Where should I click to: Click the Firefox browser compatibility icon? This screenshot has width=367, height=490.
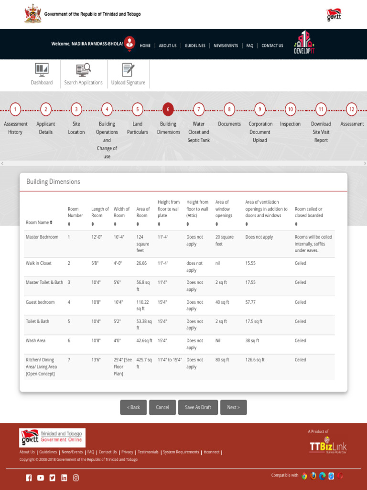tap(313, 476)
